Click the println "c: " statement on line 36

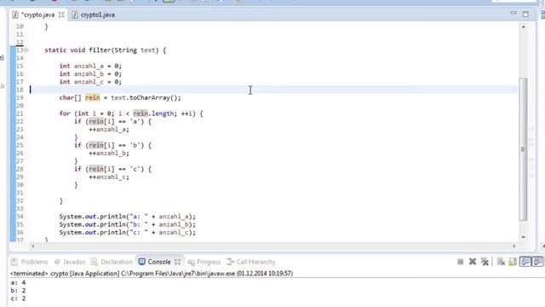[x=128, y=233]
